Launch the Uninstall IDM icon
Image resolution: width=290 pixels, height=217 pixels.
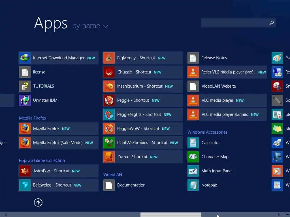click(x=25, y=100)
